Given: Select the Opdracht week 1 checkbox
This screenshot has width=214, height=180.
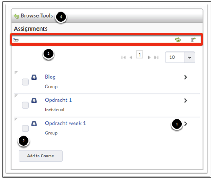Looking at the screenshot, I should [25, 128].
